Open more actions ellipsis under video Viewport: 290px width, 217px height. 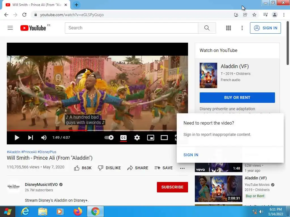pyautogui.click(x=182, y=168)
